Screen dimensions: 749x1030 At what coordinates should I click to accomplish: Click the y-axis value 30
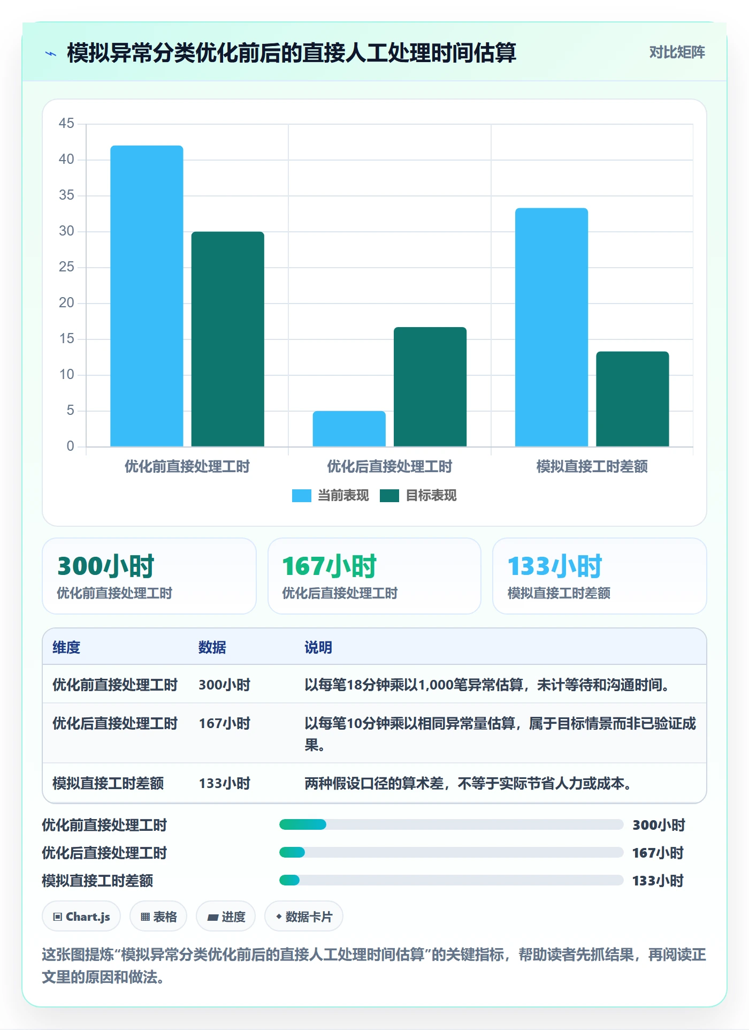point(66,231)
